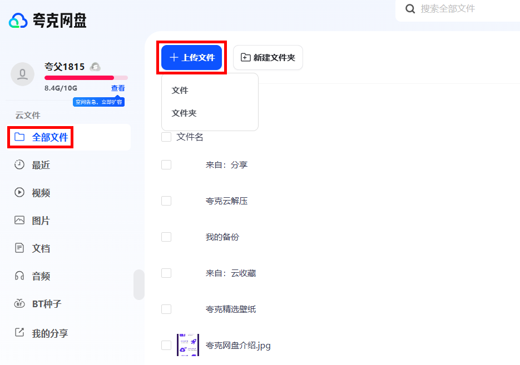Click the 搜索全部文件 search field
The height and width of the screenshot is (365, 520).
pos(462,9)
